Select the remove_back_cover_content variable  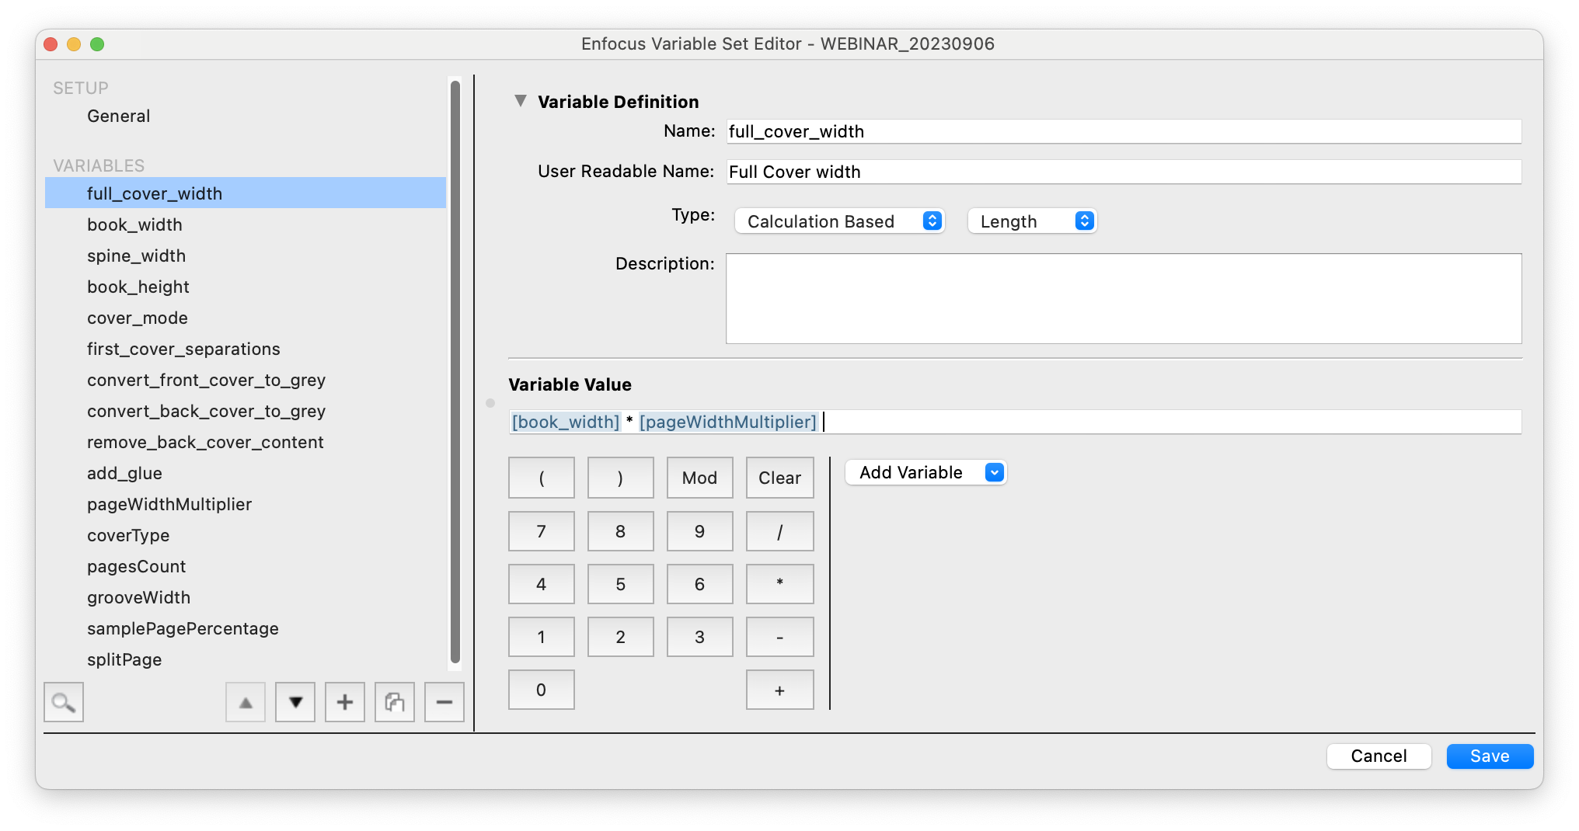click(246, 442)
